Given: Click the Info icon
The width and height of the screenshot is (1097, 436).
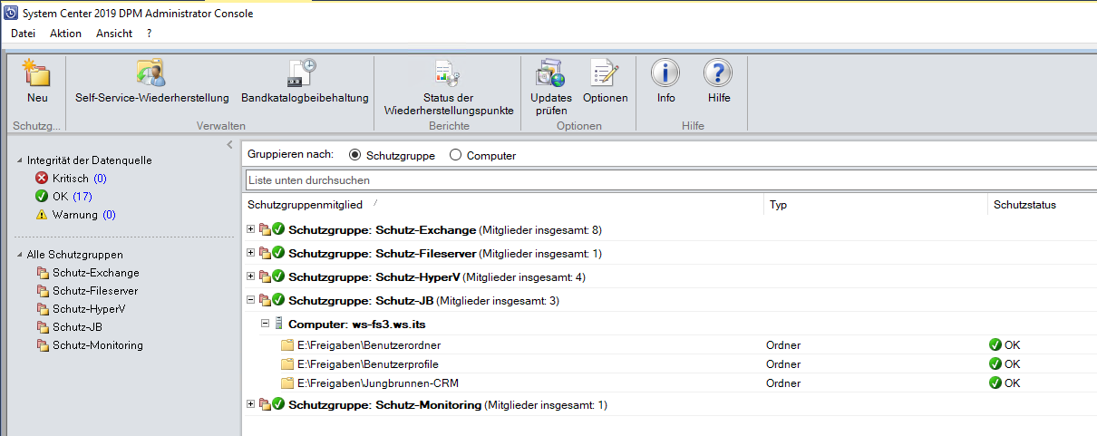Looking at the screenshot, I should [x=666, y=73].
